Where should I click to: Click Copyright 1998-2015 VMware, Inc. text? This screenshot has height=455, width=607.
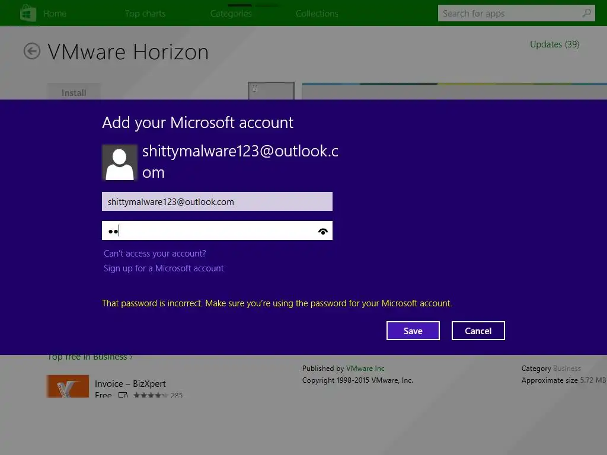click(x=357, y=380)
